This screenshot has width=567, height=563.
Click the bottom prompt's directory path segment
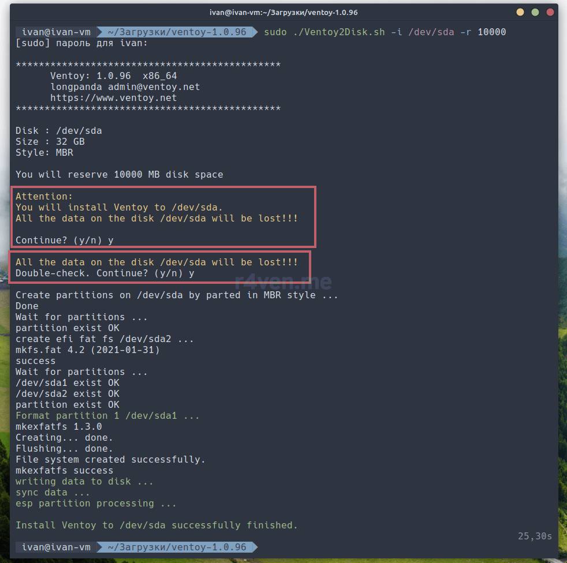coord(177,547)
